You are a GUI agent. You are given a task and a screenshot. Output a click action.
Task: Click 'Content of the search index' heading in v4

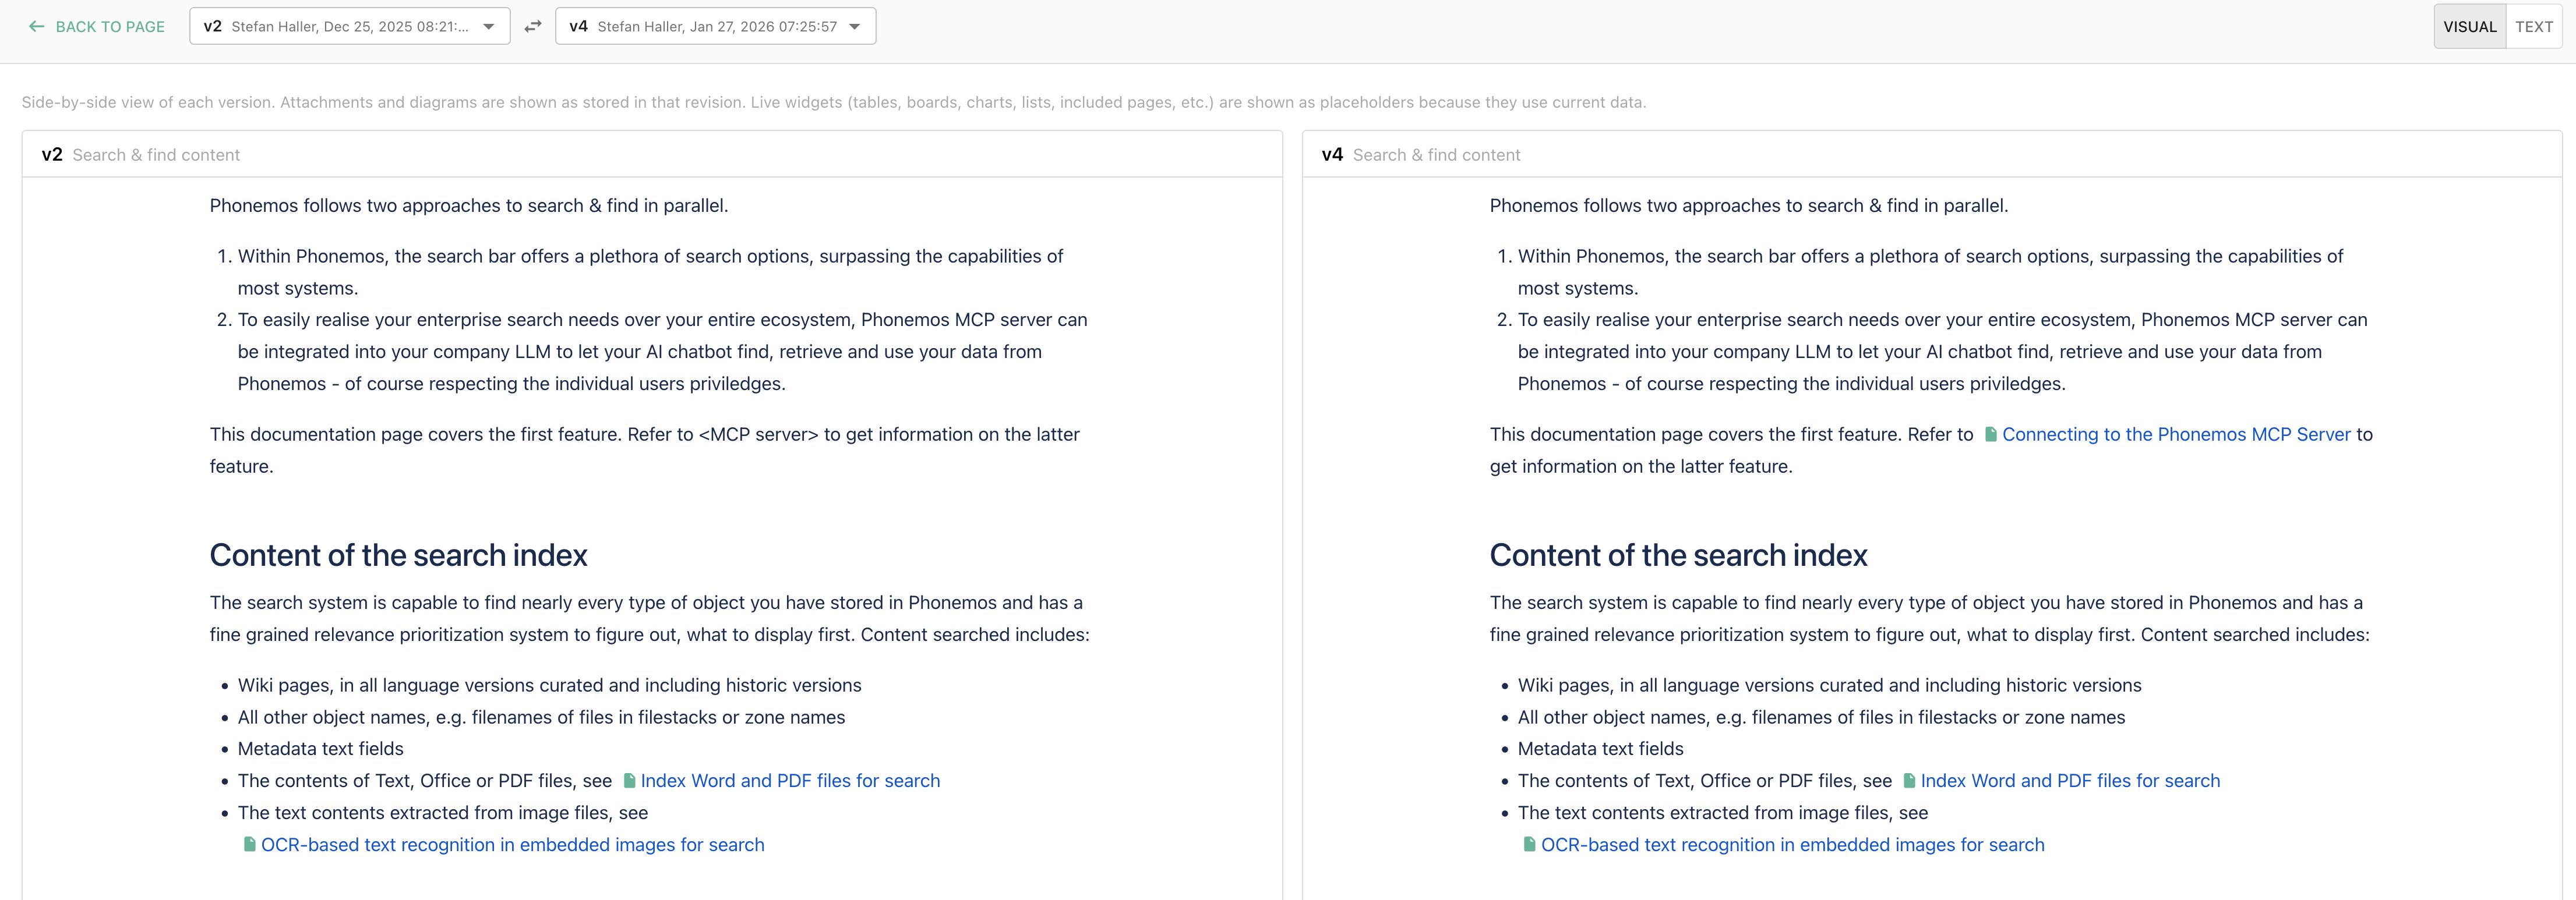pos(1679,555)
